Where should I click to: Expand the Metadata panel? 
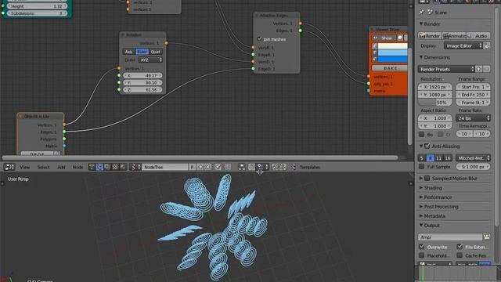pyautogui.click(x=421, y=216)
